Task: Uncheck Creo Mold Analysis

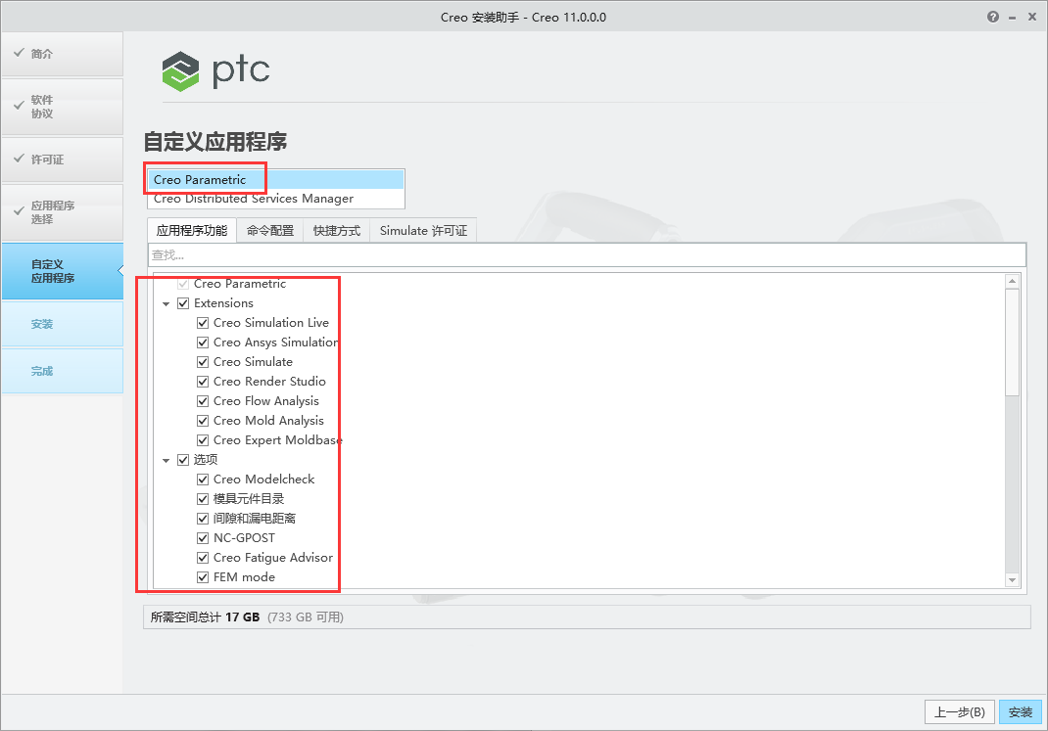Action: pyautogui.click(x=203, y=420)
